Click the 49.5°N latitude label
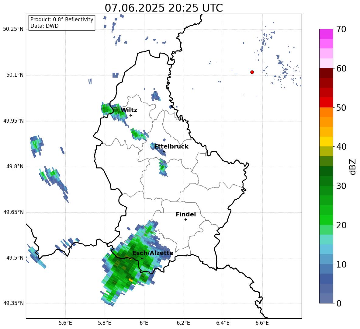Screen dimensions: 360x329 click(x=15, y=258)
